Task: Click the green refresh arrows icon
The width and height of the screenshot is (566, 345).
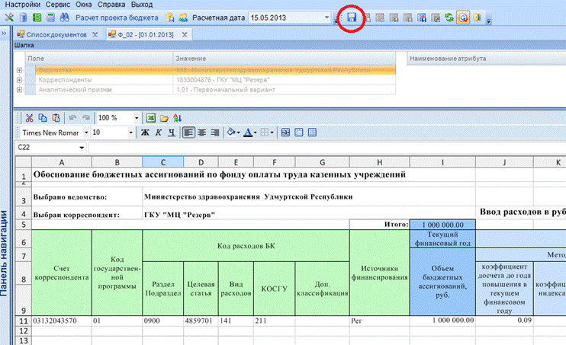Action: click(x=448, y=17)
